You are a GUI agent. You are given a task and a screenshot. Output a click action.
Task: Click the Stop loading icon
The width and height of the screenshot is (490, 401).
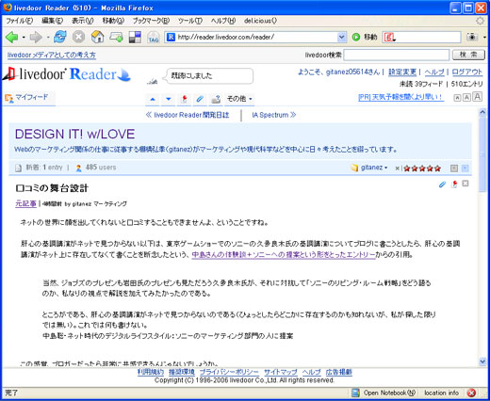pyautogui.click(x=78, y=37)
